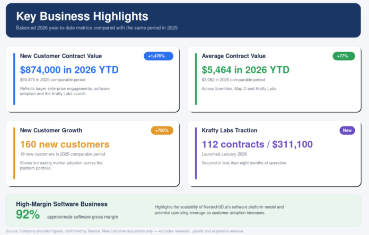Select the High-Margin Software Business heading
The image size is (369, 235).
[x=61, y=204]
